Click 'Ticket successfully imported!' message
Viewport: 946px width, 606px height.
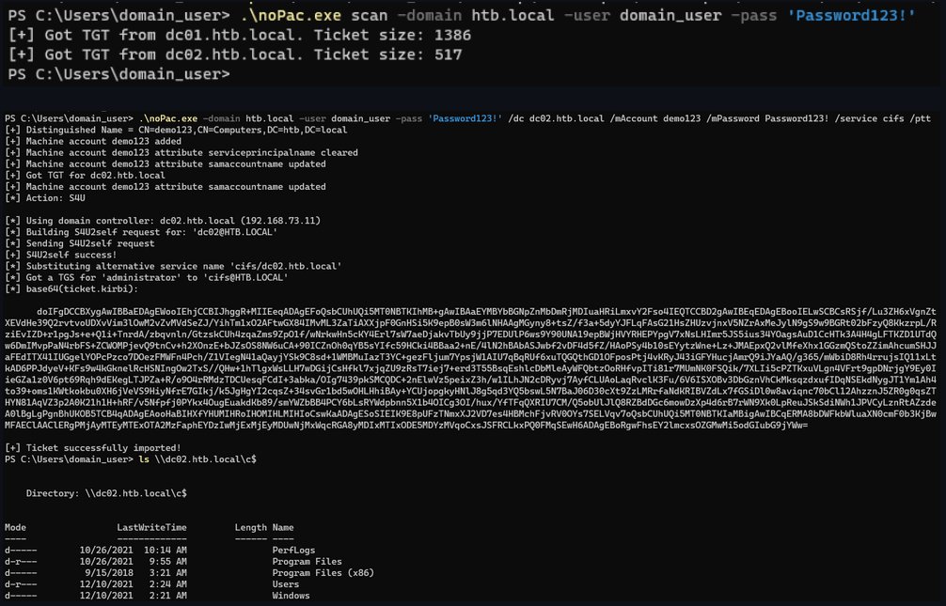coord(93,448)
